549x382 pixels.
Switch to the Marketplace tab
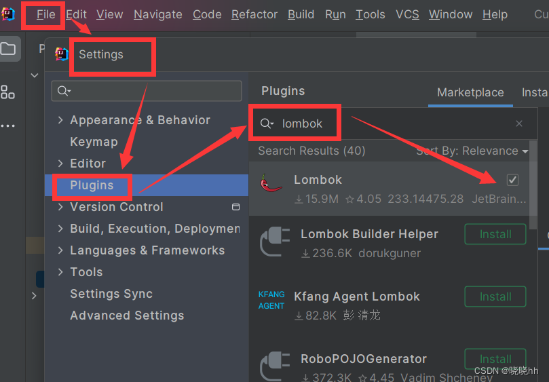point(470,92)
